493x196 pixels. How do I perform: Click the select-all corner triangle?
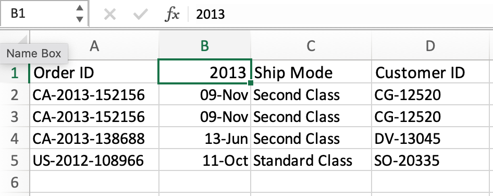point(21,39)
